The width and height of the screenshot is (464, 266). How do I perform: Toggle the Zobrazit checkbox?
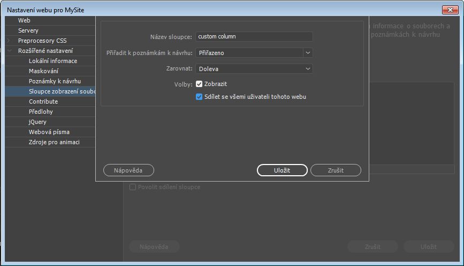tap(199, 84)
